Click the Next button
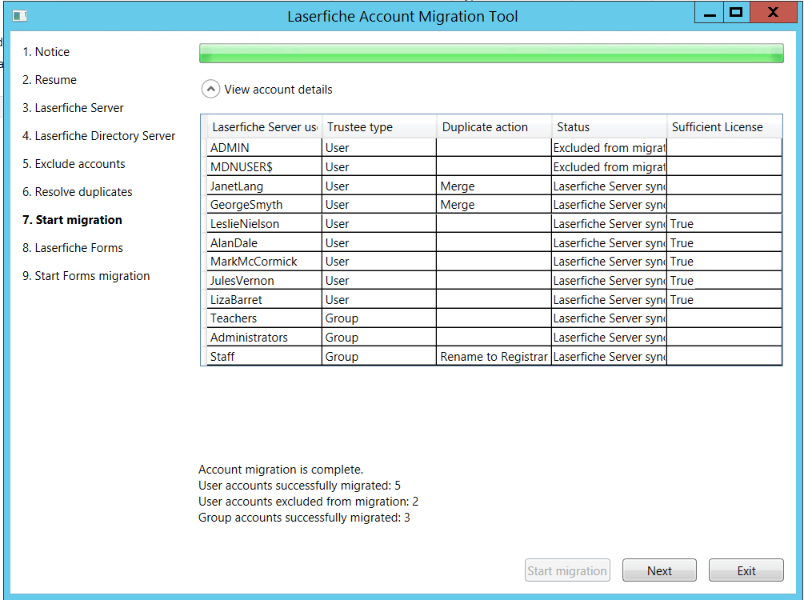 (659, 570)
